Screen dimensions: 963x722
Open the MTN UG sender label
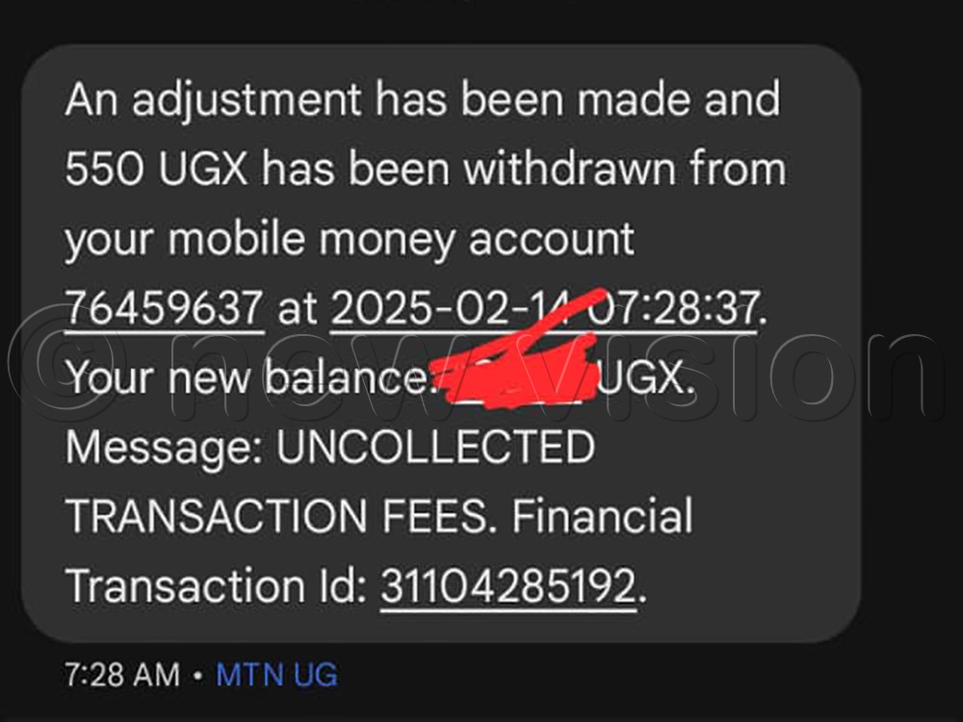pyautogui.click(x=276, y=674)
